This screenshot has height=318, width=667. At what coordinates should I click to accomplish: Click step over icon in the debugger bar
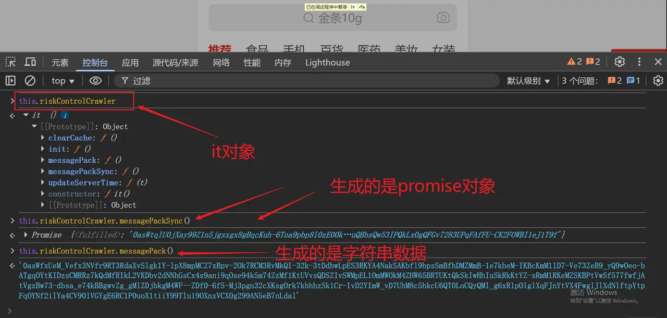363,7
